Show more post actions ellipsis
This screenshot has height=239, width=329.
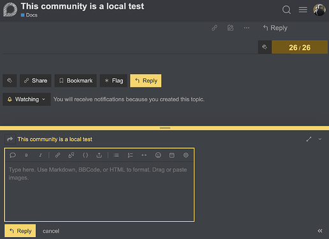(x=247, y=28)
